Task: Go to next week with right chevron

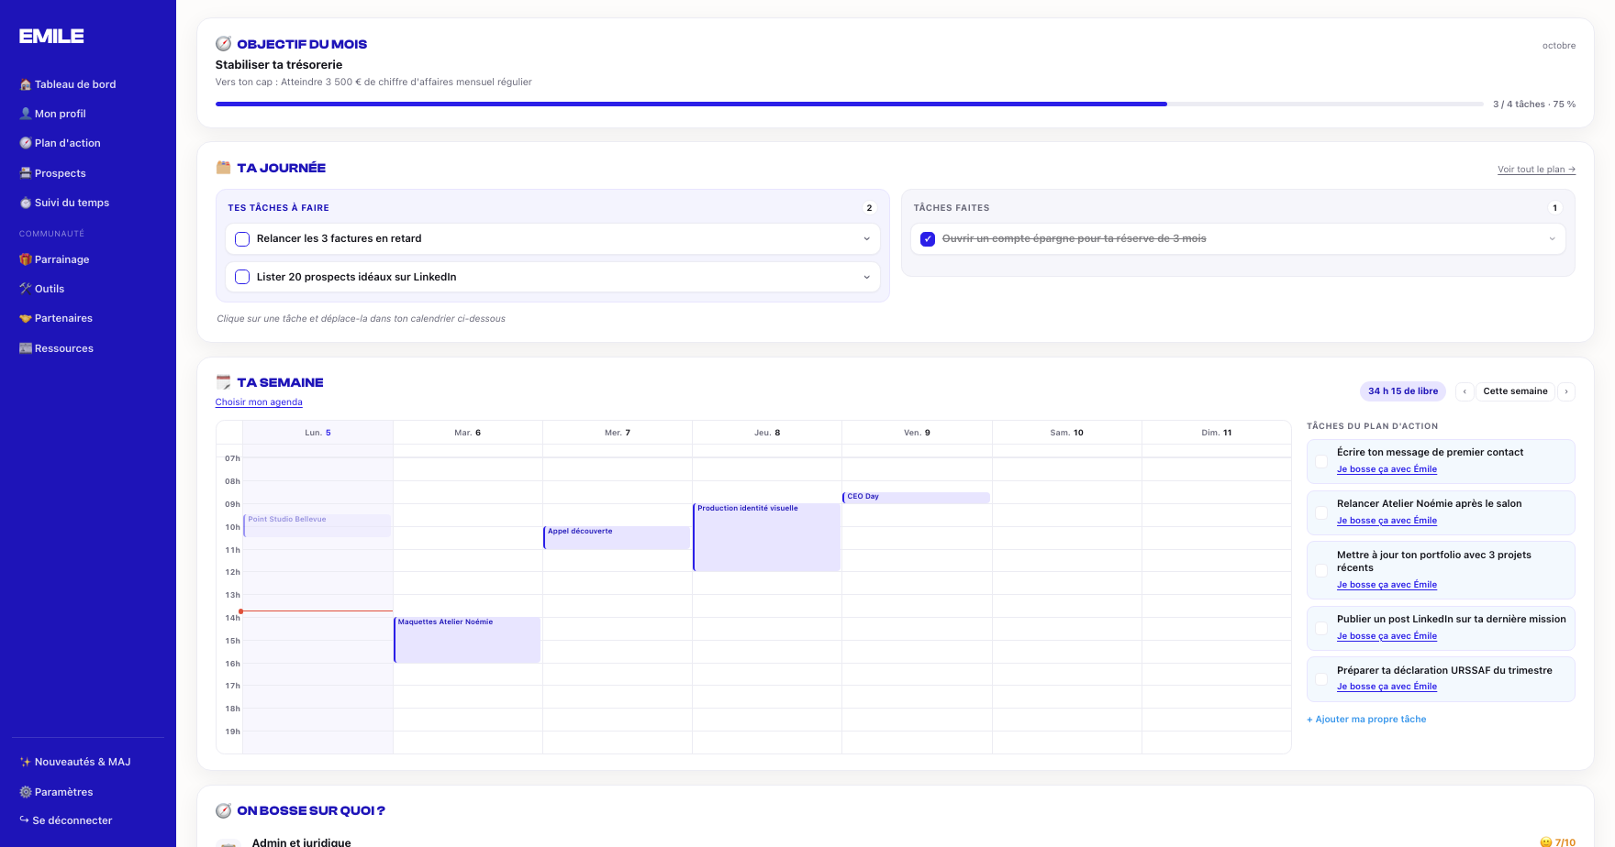Action: click(x=1566, y=391)
